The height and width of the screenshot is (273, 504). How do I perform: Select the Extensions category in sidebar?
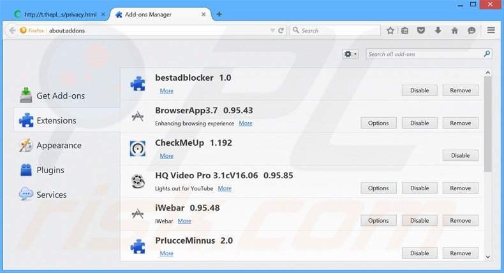click(56, 120)
